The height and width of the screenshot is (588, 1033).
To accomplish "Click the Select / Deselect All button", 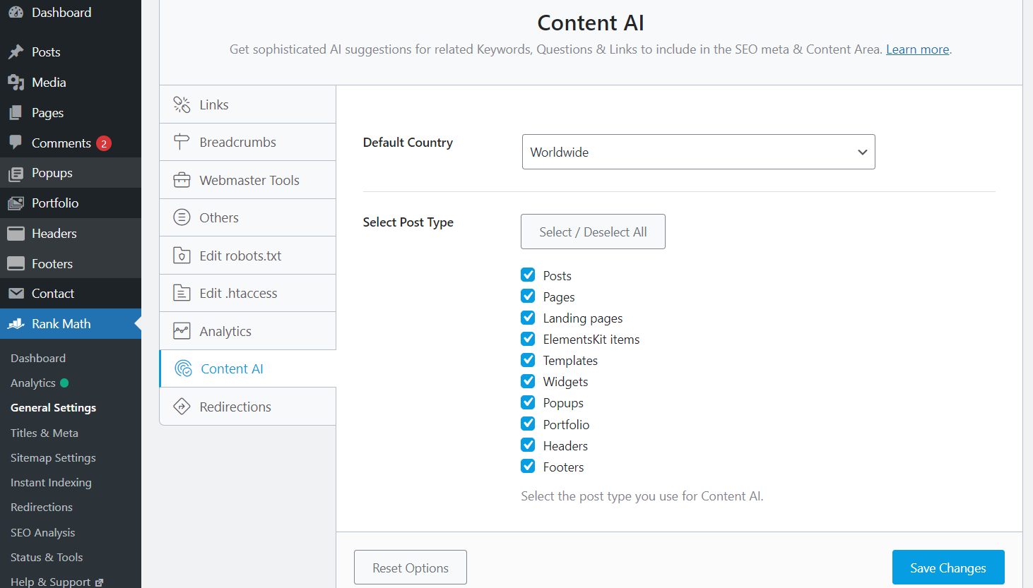I will [x=593, y=232].
